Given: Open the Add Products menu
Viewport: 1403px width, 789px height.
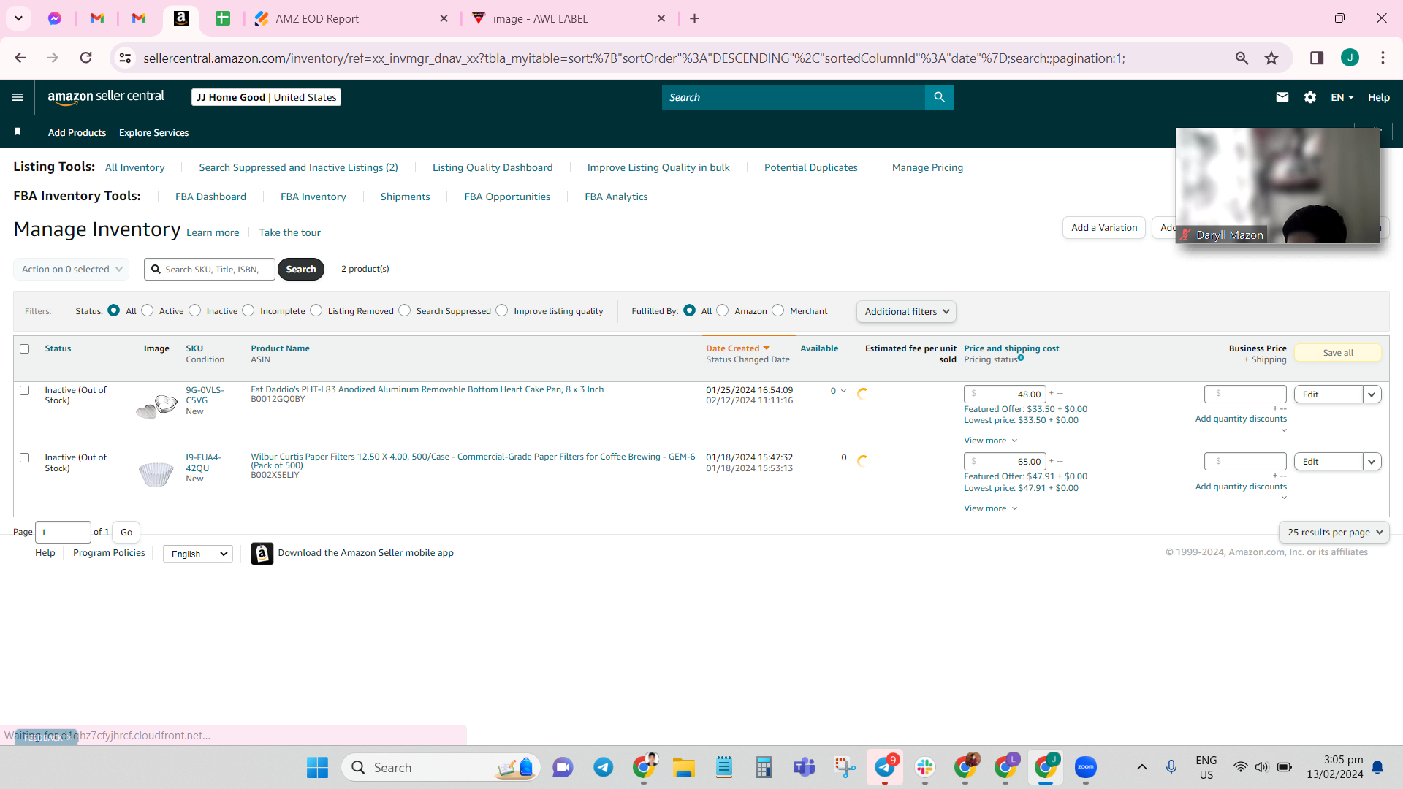Looking at the screenshot, I should click(x=77, y=132).
